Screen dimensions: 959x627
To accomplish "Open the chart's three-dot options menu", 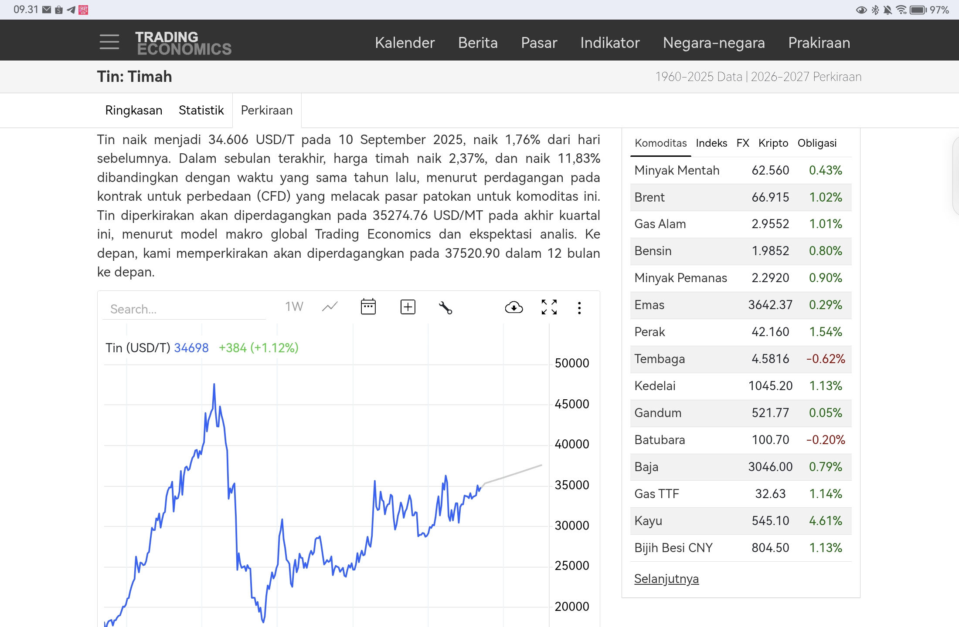I will click(x=579, y=308).
